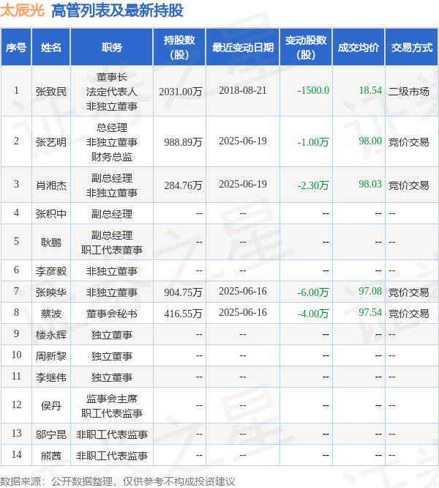Image resolution: width=439 pixels, height=488 pixels.
Task: Click the 成交均价 column header
Action: pos(359,48)
